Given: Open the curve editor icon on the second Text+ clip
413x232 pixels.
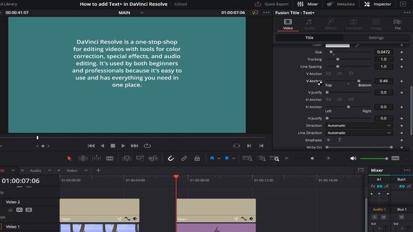Looking at the screenshot, I should (x=244, y=219).
